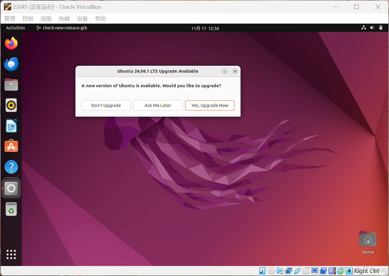The image size is (389, 276).
Task: Click VirtualBox recording status icon
Action: click(323, 271)
